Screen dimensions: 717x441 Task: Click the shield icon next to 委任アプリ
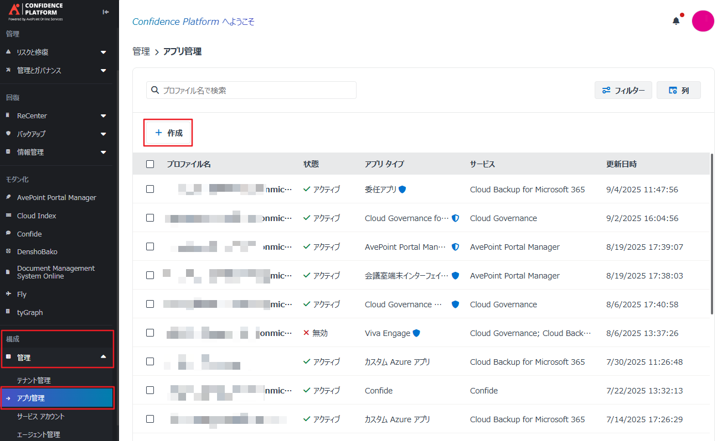coord(403,189)
